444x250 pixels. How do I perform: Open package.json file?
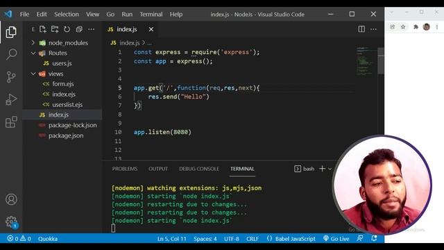point(62,135)
